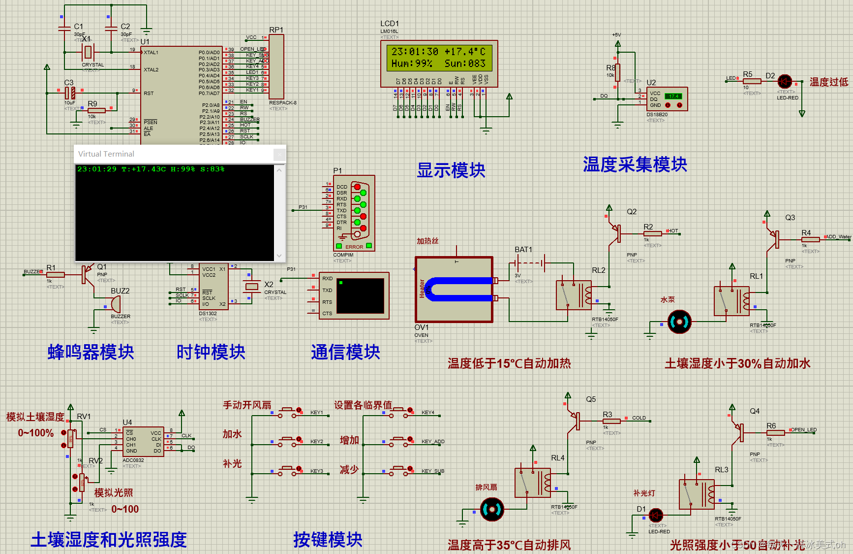Select relay RL3 for the fill light

697,494
